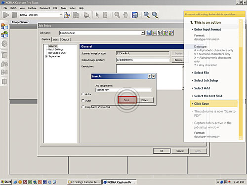Select Bar Code & OCR in the tree
Screen dimensions: 247x185
(57, 53)
